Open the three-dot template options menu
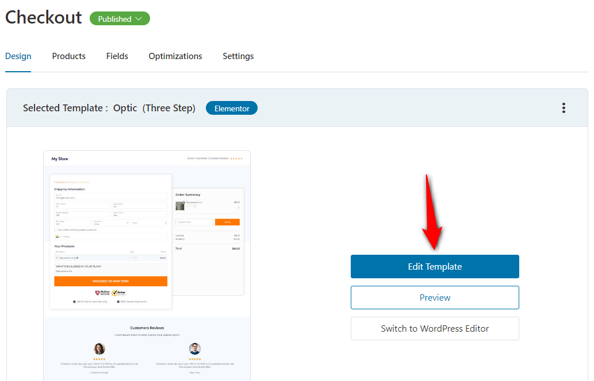 point(564,108)
